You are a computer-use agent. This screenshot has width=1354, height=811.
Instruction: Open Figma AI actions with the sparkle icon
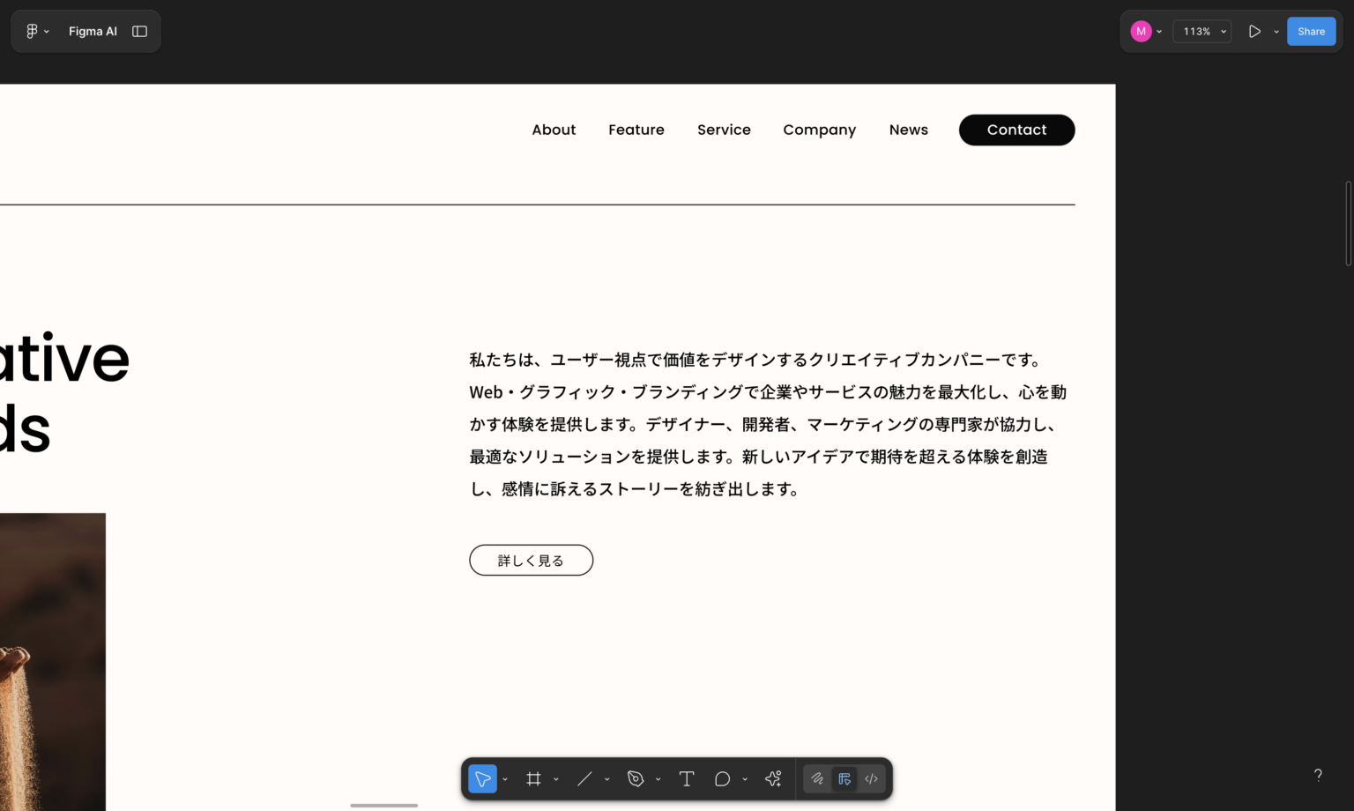tap(773, 778)
